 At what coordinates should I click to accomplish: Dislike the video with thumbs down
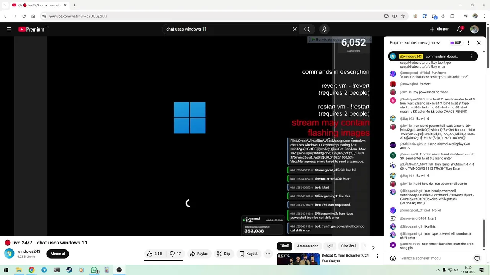[175, 254]
